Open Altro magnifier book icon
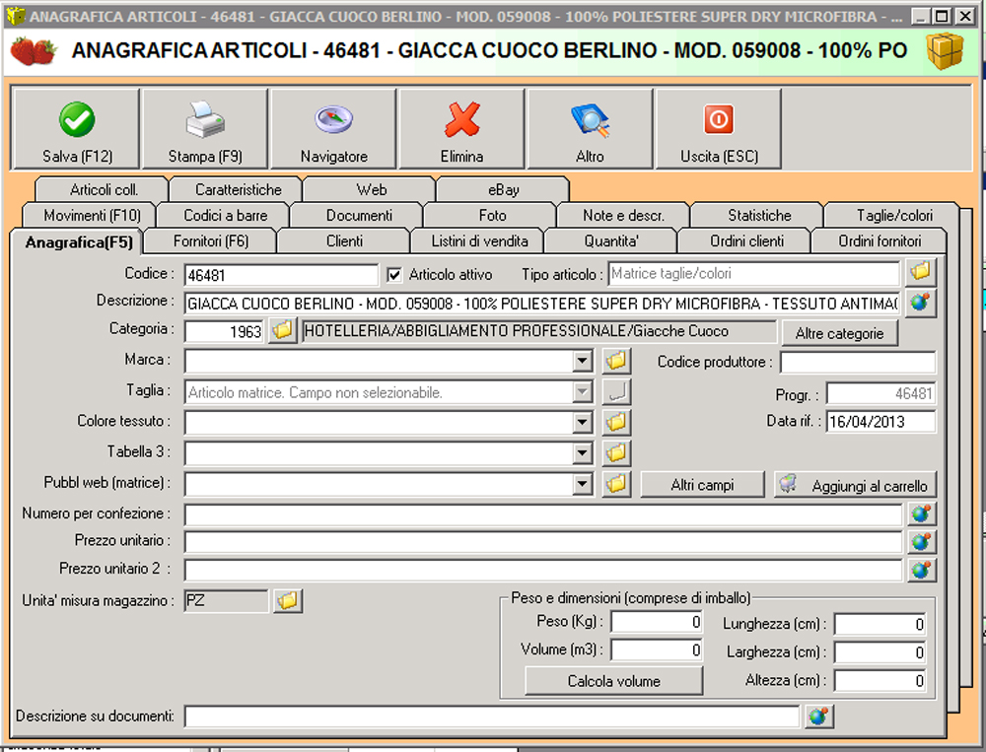 coord(590,120)
